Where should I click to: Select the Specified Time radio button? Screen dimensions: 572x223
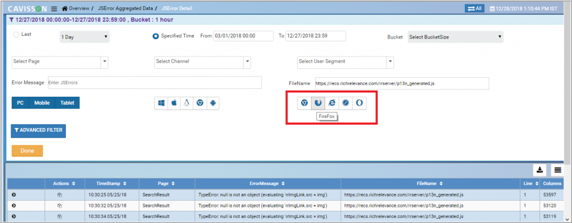pyautogui.click(x=155, y=36)
